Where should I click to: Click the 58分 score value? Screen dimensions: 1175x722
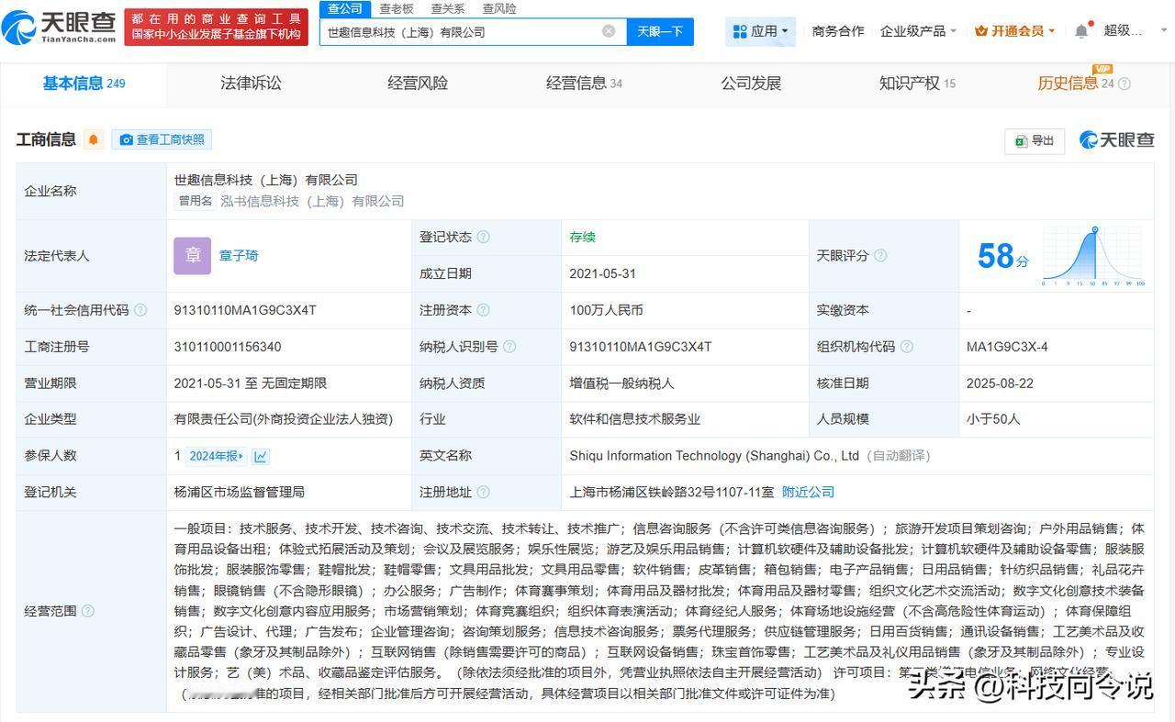point(1002,256)
